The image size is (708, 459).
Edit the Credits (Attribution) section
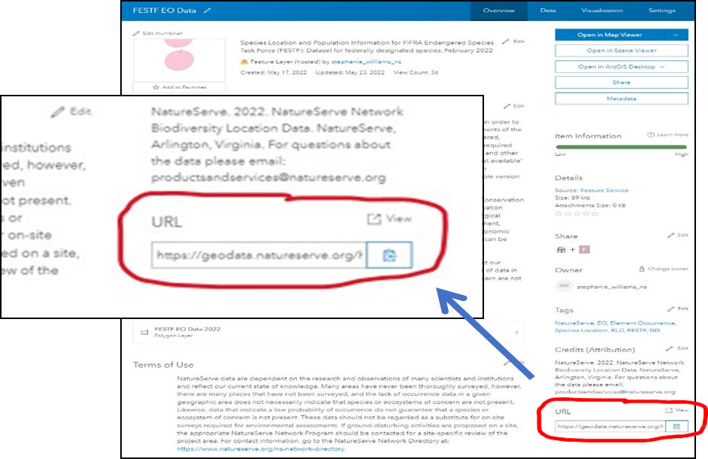(677, 348)
